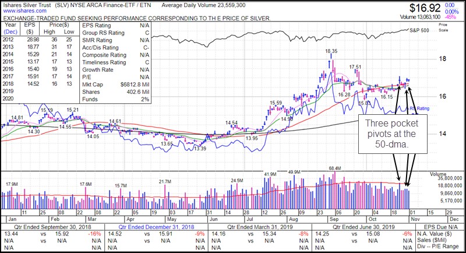Select the 24.5M volume label
This screenshot has height=253, width=466.
237,181
